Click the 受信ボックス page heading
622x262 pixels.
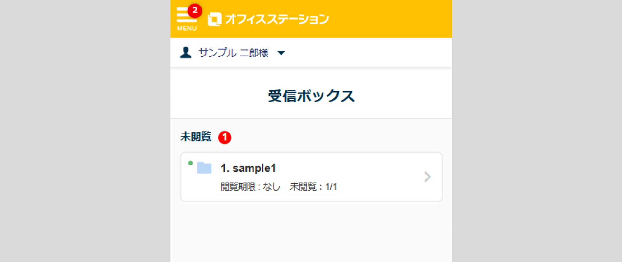[x=311, y=96]
